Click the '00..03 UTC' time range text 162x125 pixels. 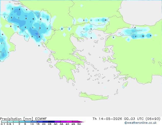tap(134, 119)
